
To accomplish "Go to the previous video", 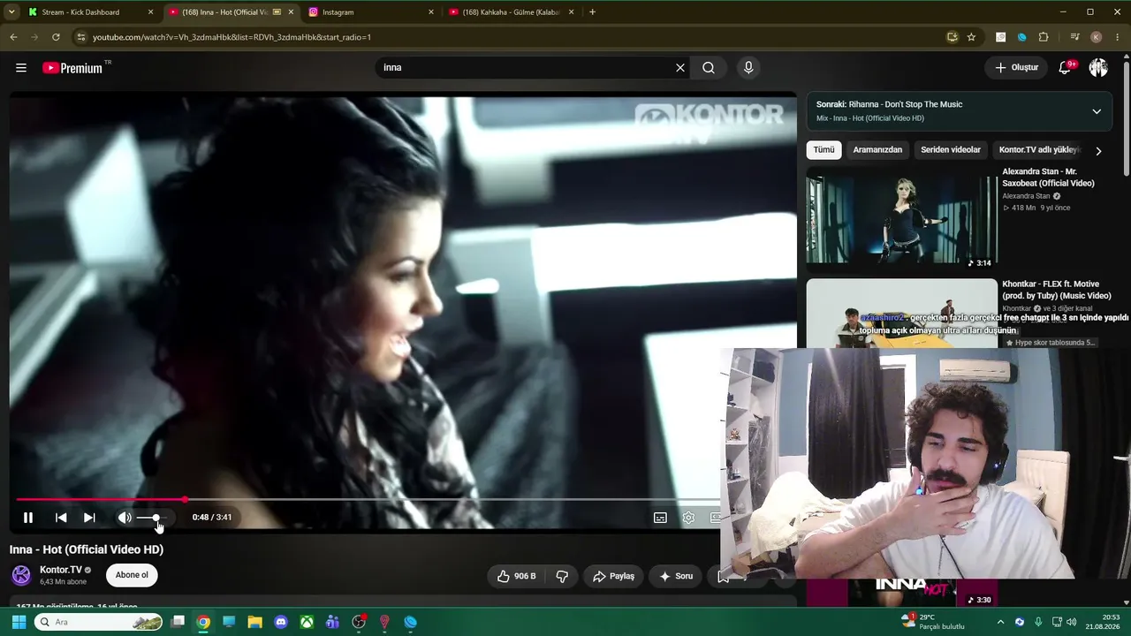I will click(x=61, y=518).
